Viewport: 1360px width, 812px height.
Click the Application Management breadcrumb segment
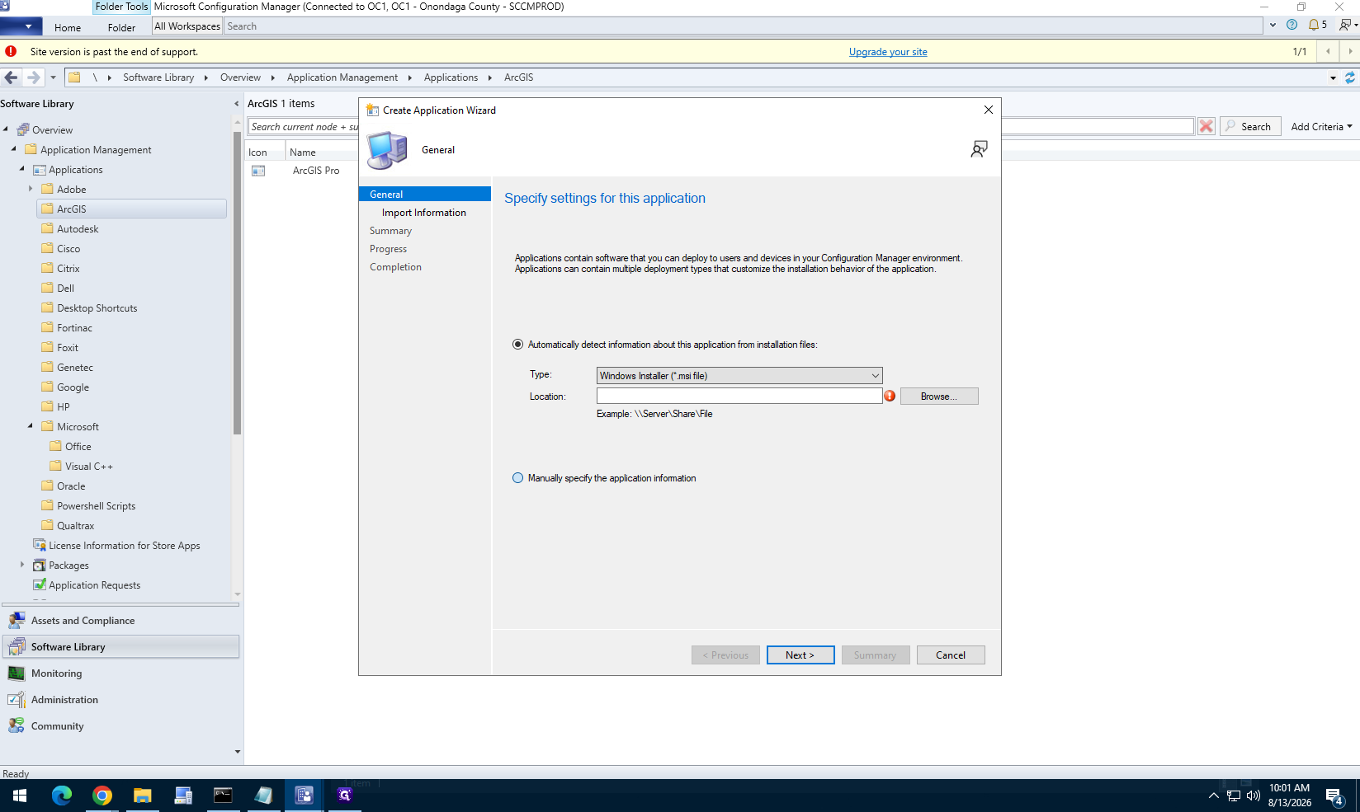(342, 77)
